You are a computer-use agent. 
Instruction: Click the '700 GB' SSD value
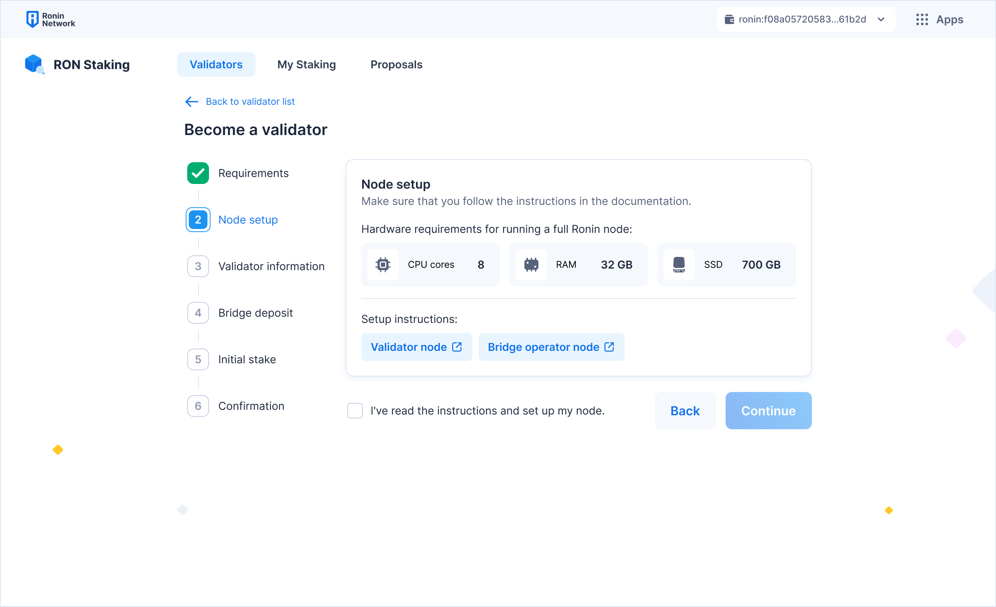[761, 265]
